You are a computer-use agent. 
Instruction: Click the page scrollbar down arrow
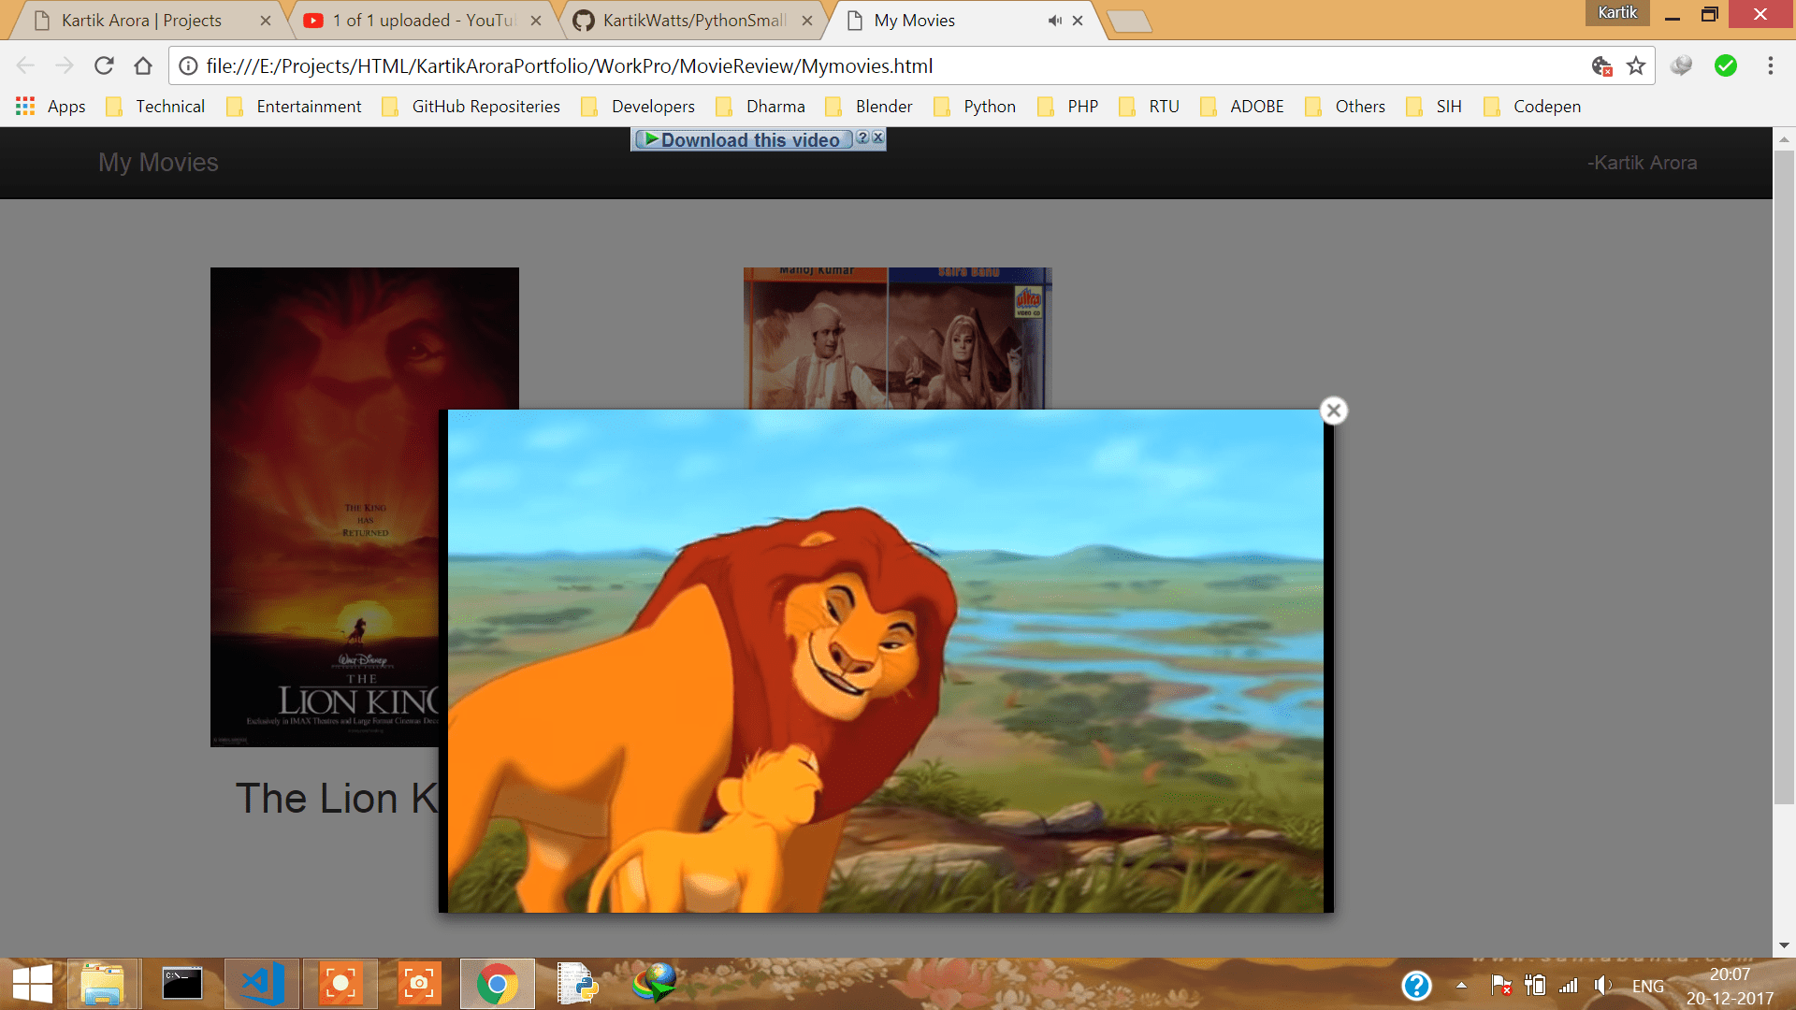1784,945
